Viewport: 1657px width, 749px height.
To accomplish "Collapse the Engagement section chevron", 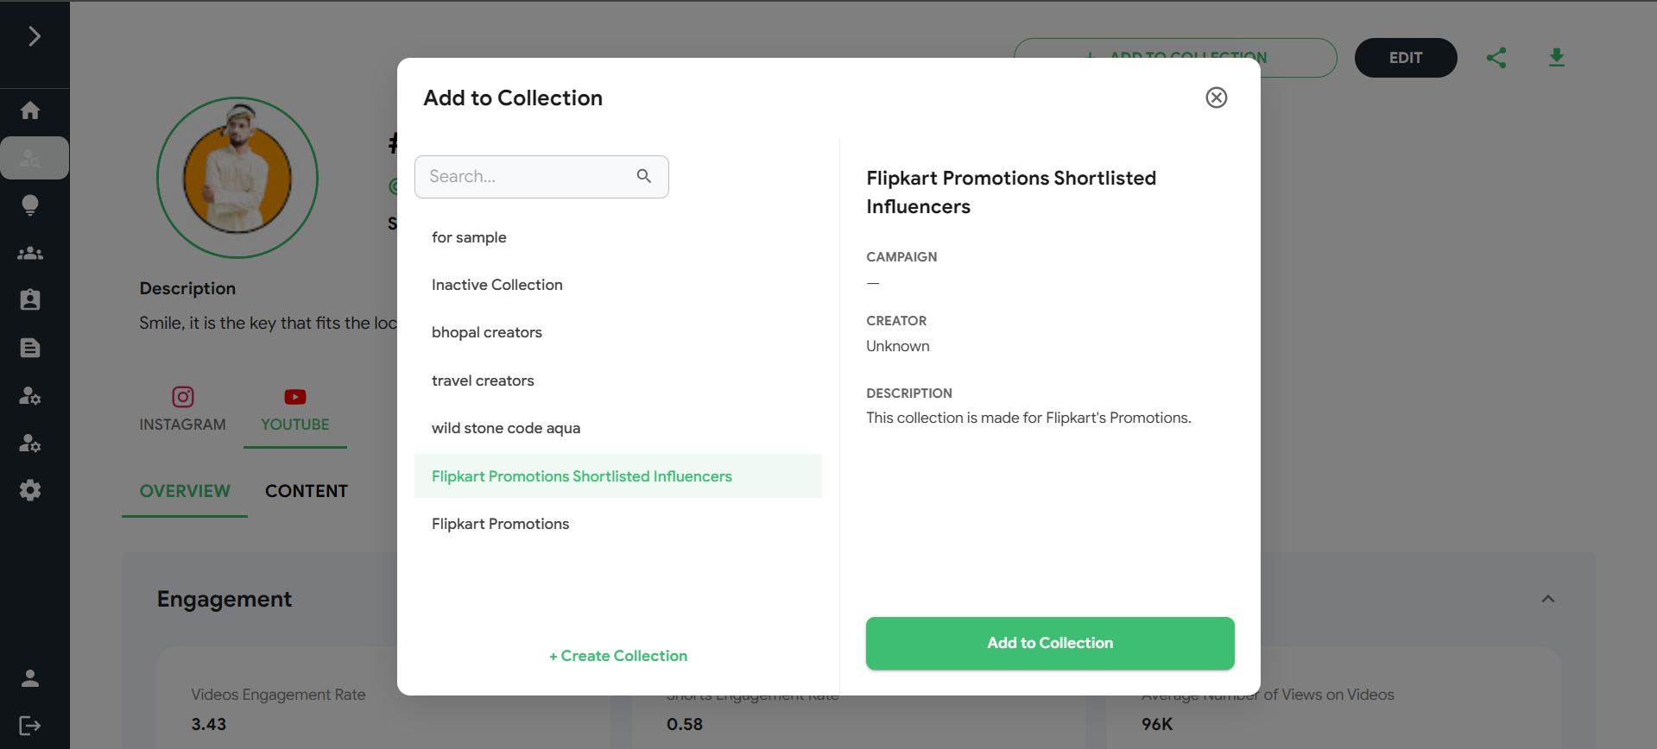I will [1547, 599].
